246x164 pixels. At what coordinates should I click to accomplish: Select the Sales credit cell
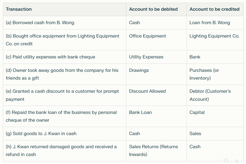[195, 134]
